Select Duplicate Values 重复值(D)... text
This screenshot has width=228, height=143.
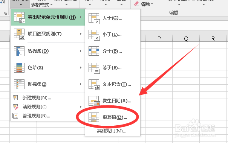coord(115,117)
